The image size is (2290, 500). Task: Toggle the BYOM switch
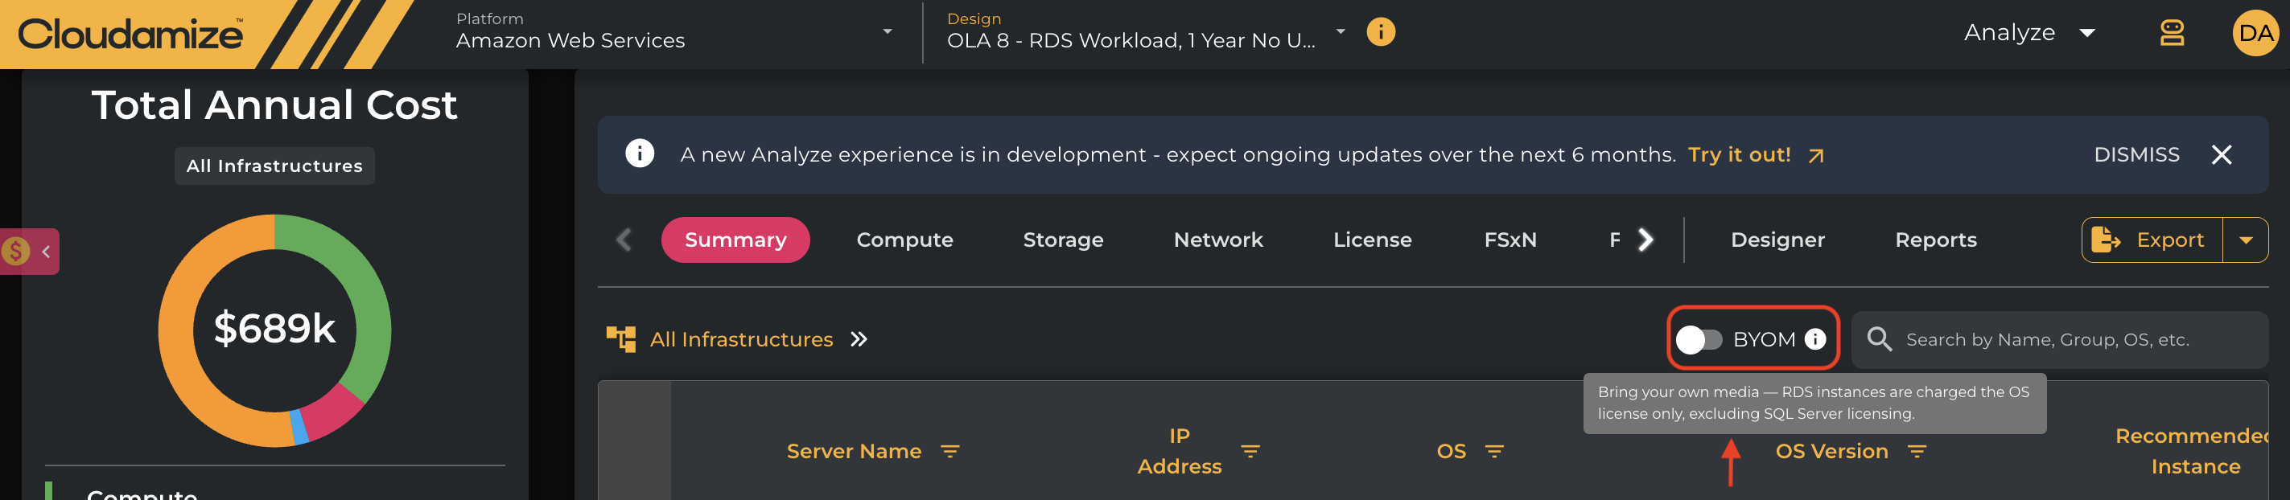(1698, 339)
